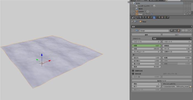Select the Scene row in outliner
Screen dimensions: 193x100
click(157, 3)
